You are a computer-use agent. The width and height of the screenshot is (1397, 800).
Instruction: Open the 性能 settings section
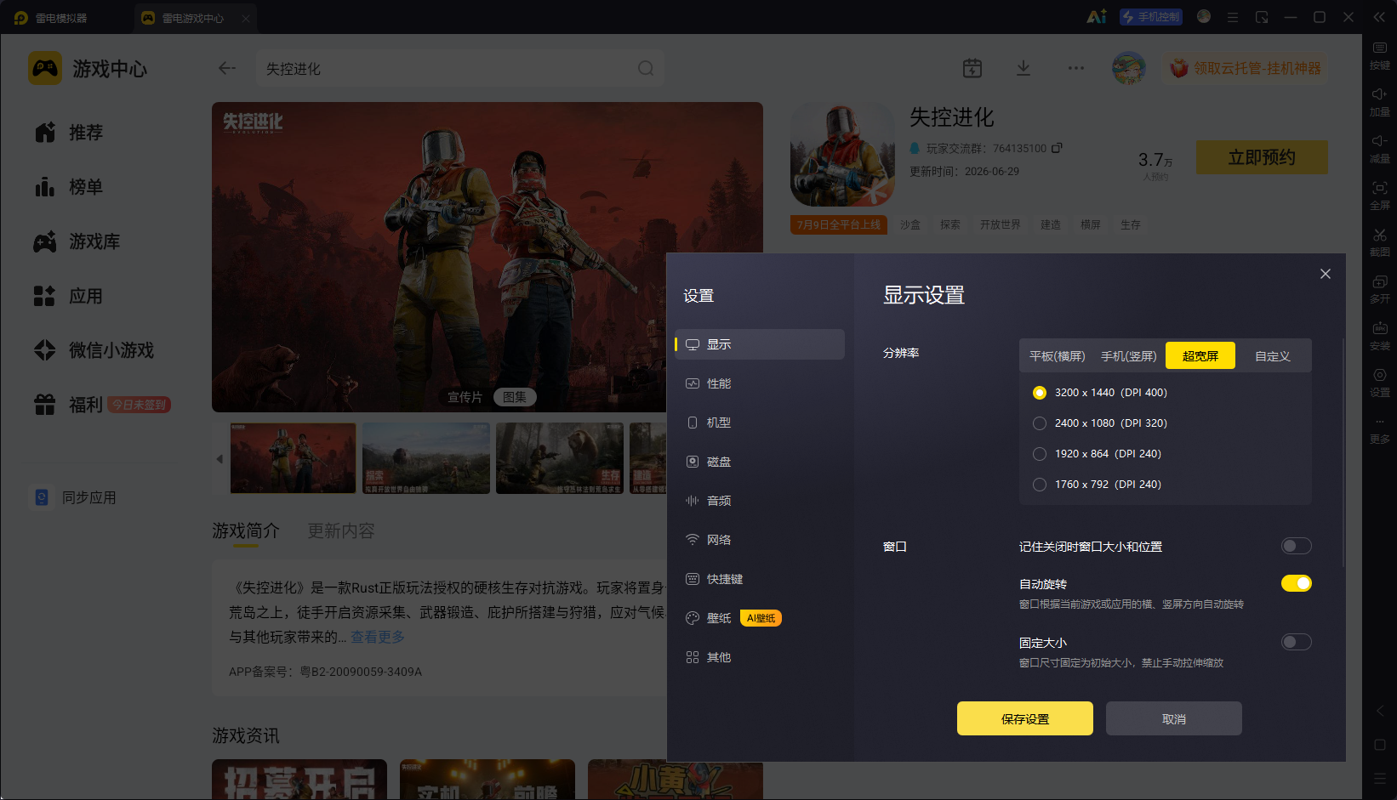coord(760,383)
